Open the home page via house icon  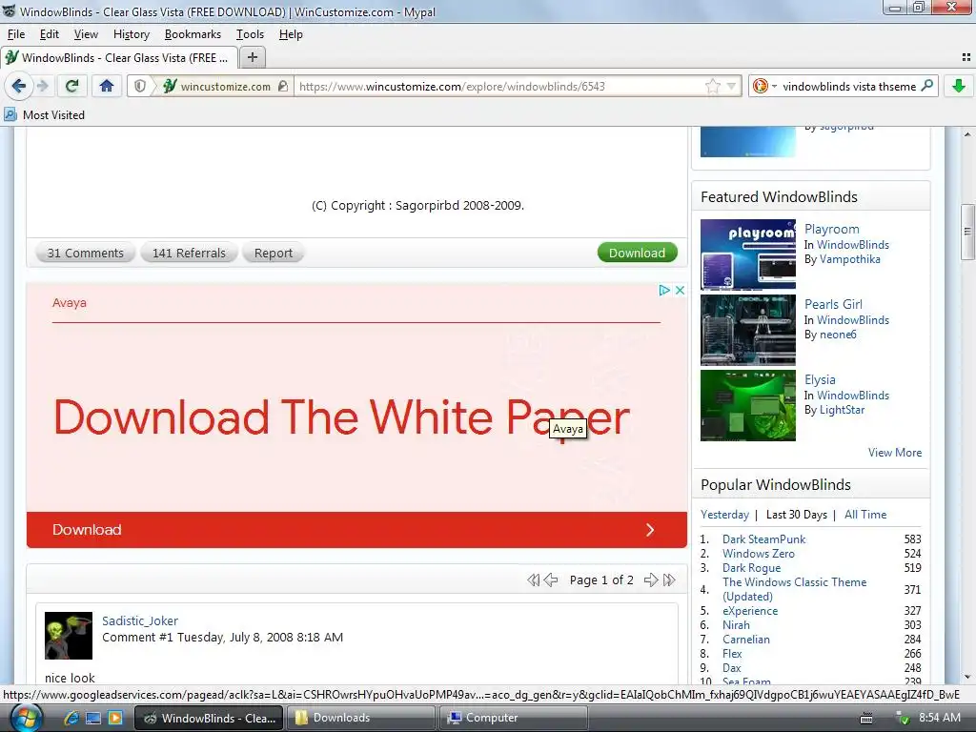[107, 86]
